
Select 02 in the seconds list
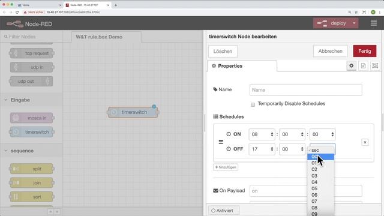tap(320, 169)
